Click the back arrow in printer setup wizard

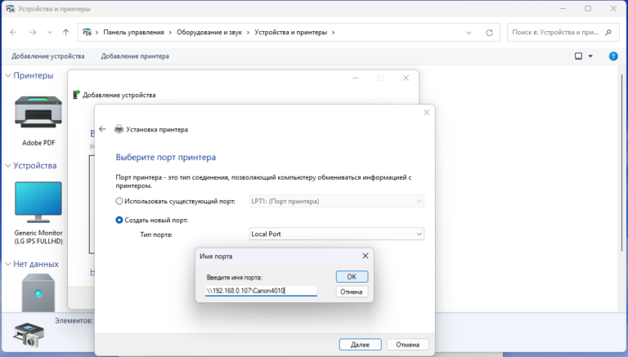(102, 129)
